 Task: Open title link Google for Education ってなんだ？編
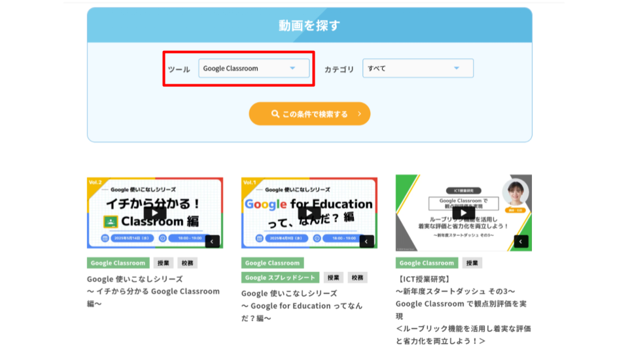click(x=302, y=305)
